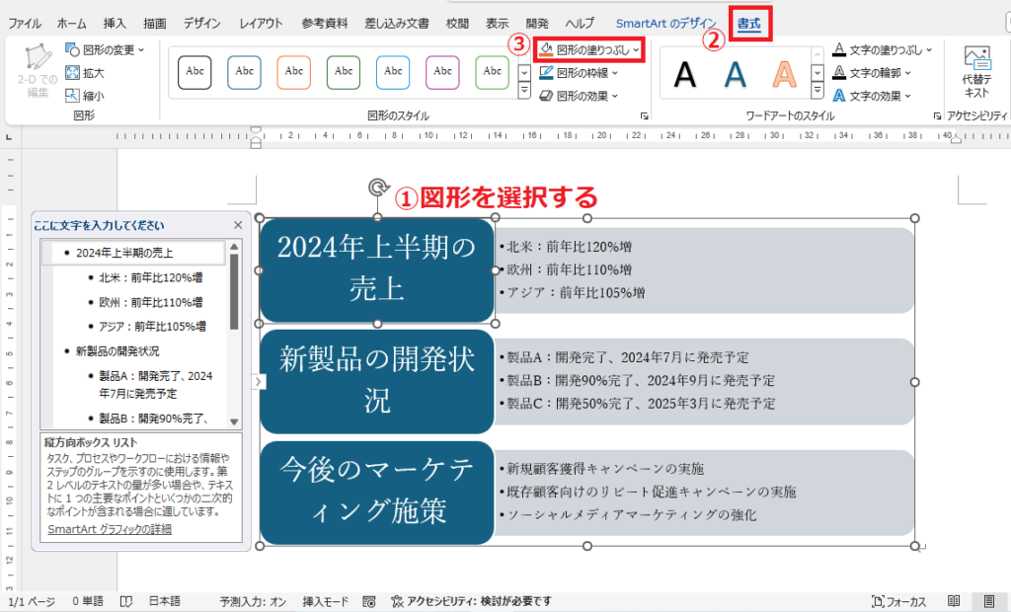
Task: Apply the blue outline Abc shape style
Action: coord(245,72)
